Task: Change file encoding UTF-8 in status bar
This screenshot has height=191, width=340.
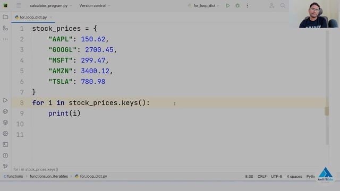Action: (276, 177)
